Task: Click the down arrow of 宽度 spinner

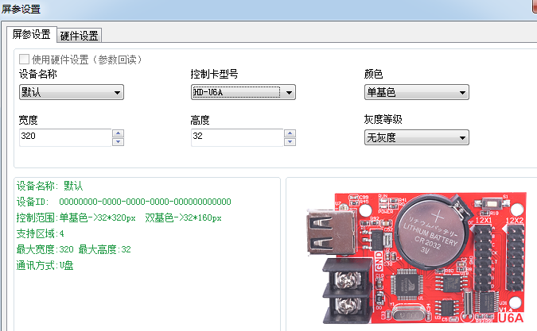Action: click(x=118, y=142)
